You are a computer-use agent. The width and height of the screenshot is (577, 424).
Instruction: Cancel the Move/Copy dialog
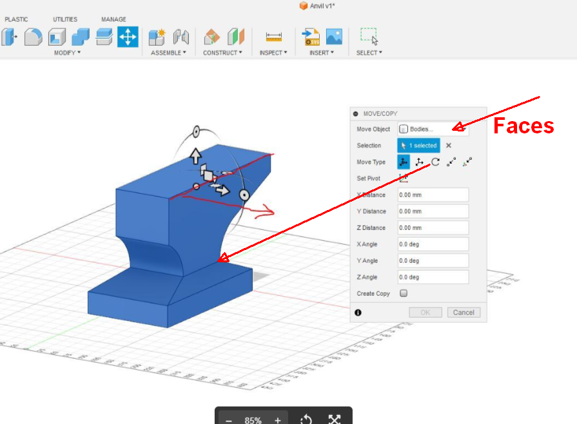464,312
